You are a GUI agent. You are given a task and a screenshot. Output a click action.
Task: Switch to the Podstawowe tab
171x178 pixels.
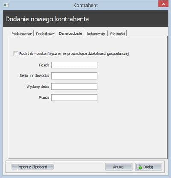pyautogui.click(x=22, y=34)
